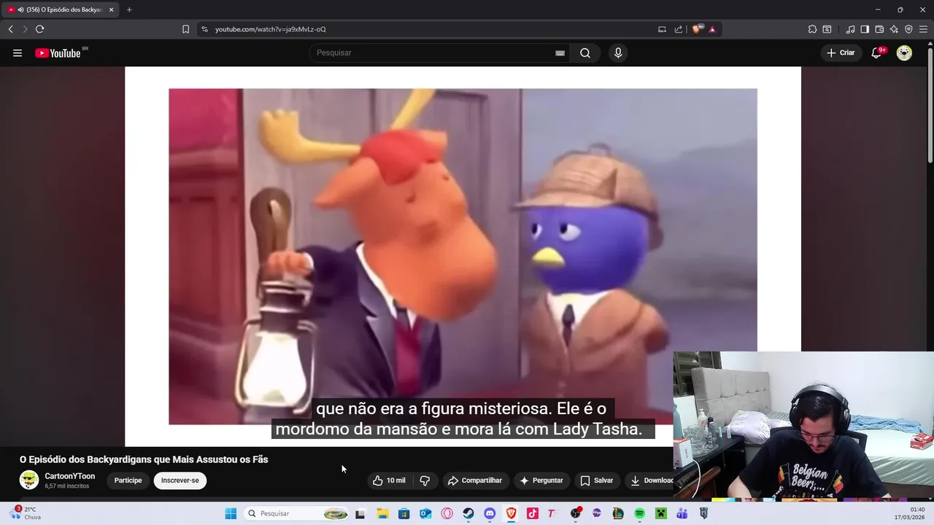Open the on-screen keyboard icon in search

[x=560, y=53]
